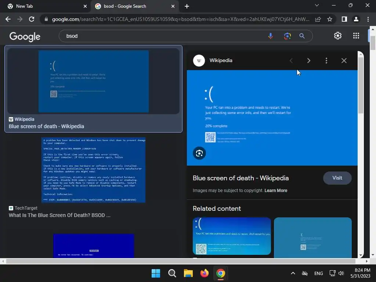Open Google quick settings gear
Viewport: 376px width, 282px height.
(338, 36)
